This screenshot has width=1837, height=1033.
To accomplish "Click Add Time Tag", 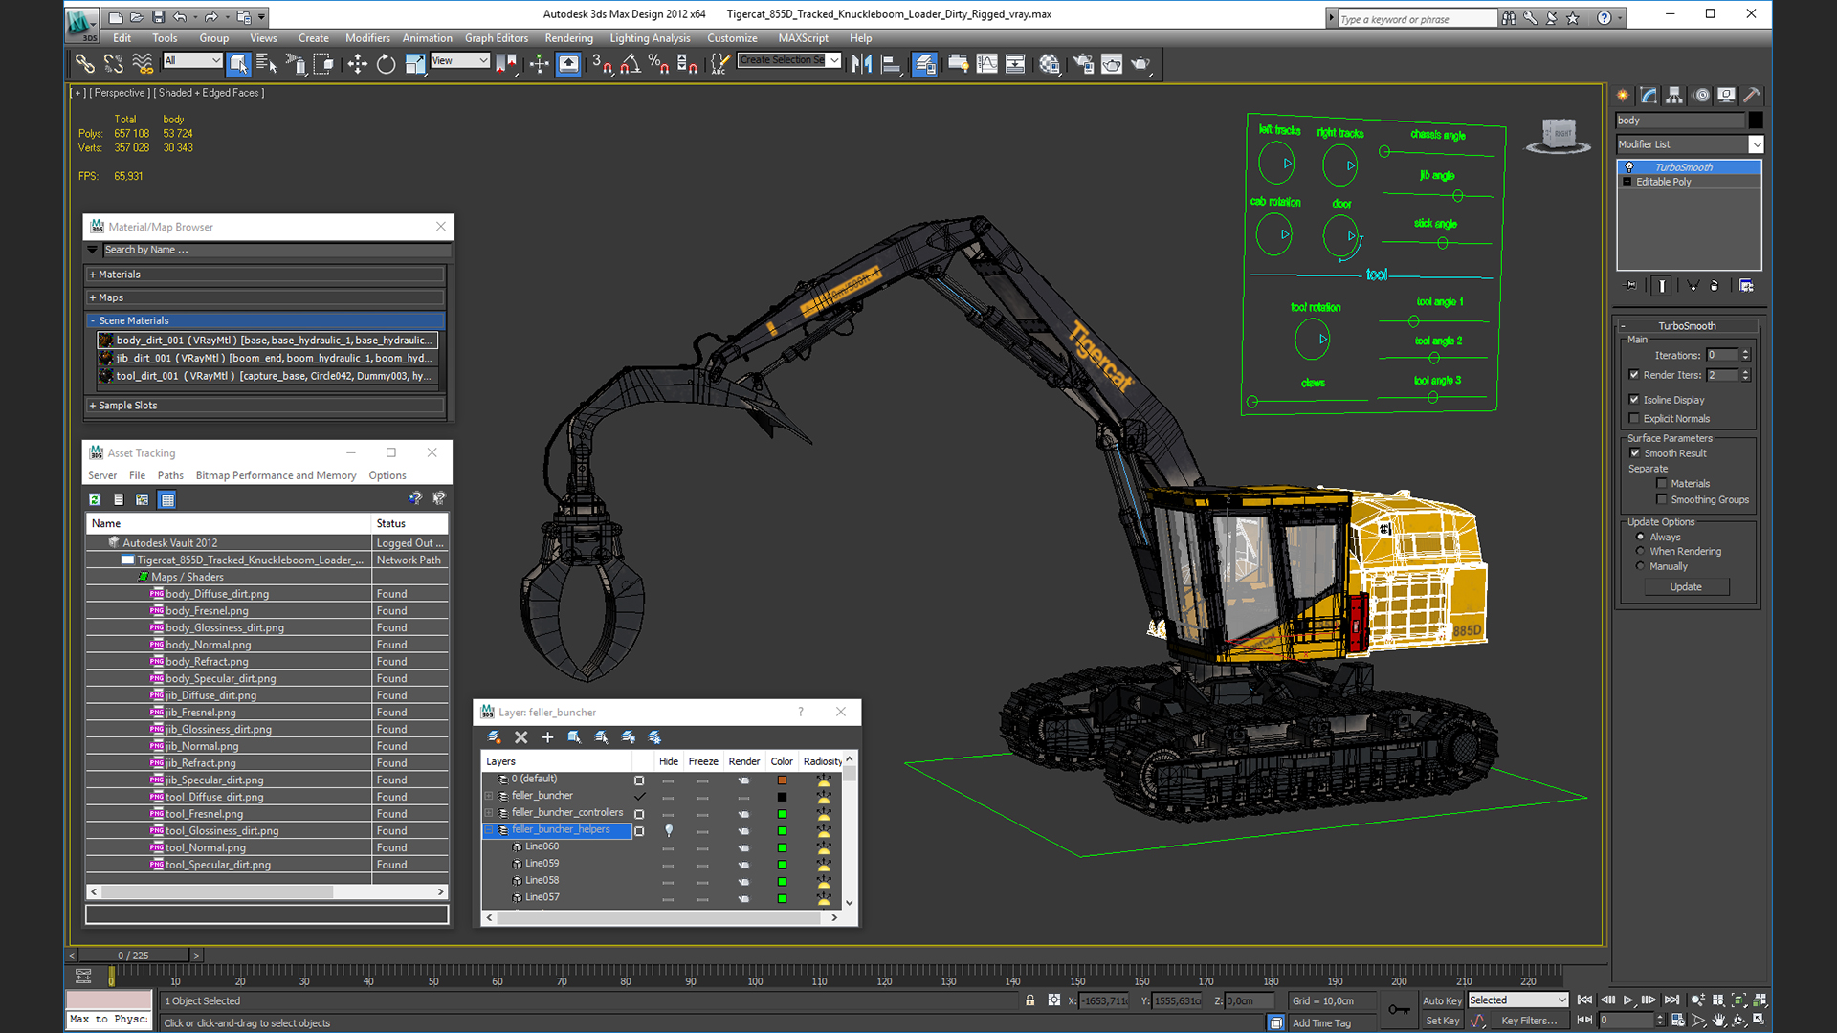I will [x=1321, y=1023].
